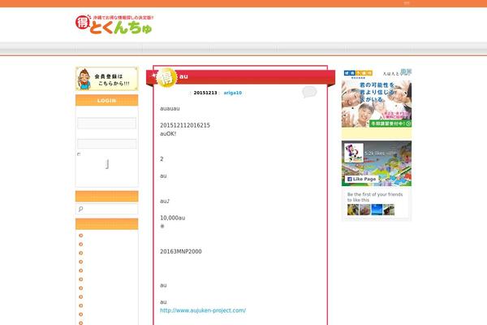Select the text "10,000au"

(172, 218)
